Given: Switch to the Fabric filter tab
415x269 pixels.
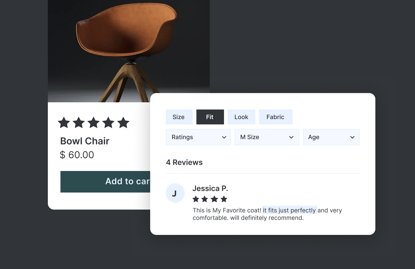Looking at the screenshot, I should tap(275, 117).
